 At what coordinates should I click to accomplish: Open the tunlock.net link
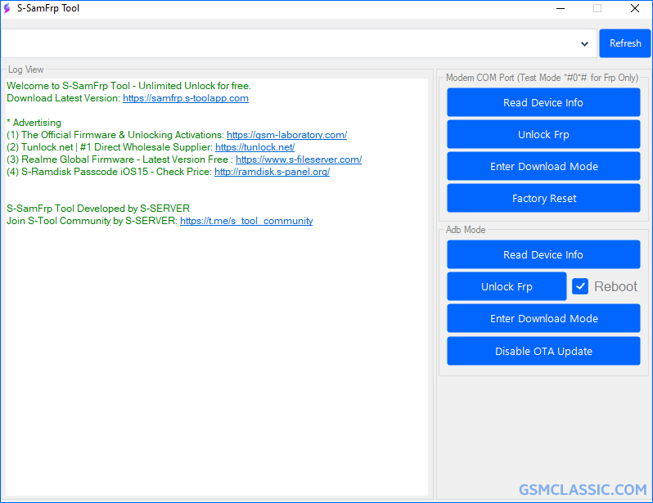254,147
